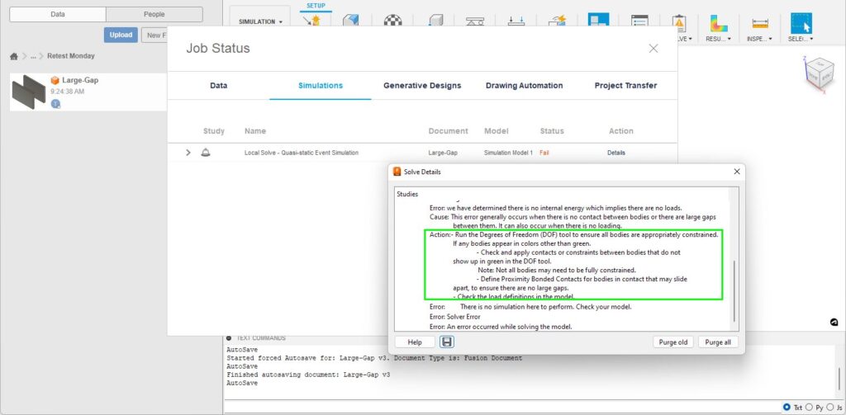The height and width of the screenshot is (415, 846).
Task: Switch to People tab in data panel
Action: pos(154,15)
